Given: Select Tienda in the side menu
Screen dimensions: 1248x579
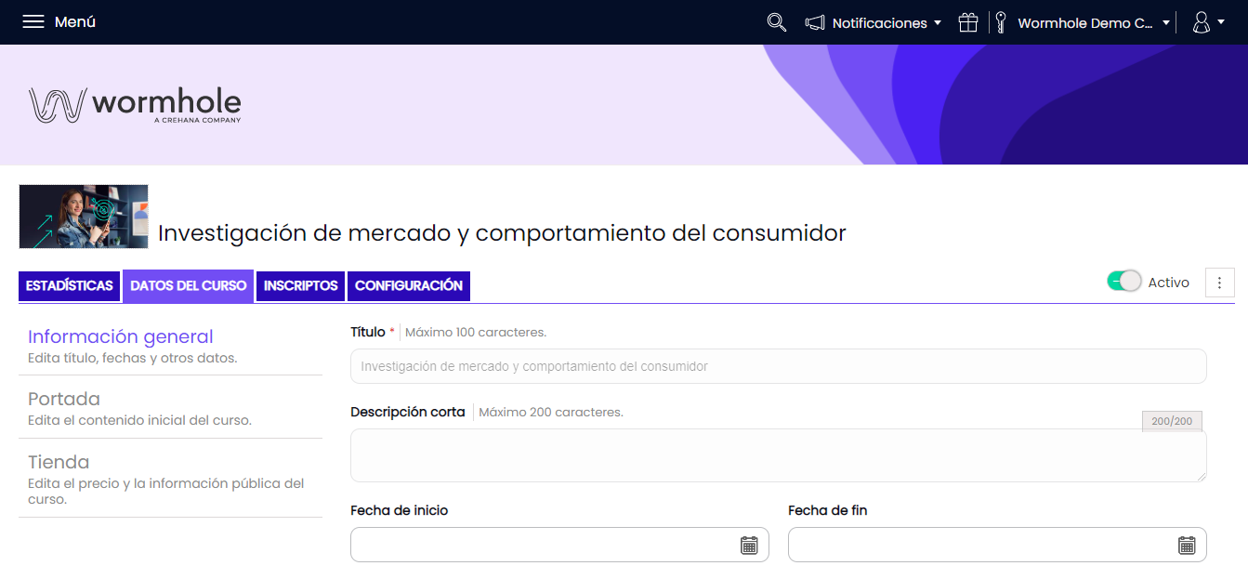Looking at the screenshot, I should point(170,478).
